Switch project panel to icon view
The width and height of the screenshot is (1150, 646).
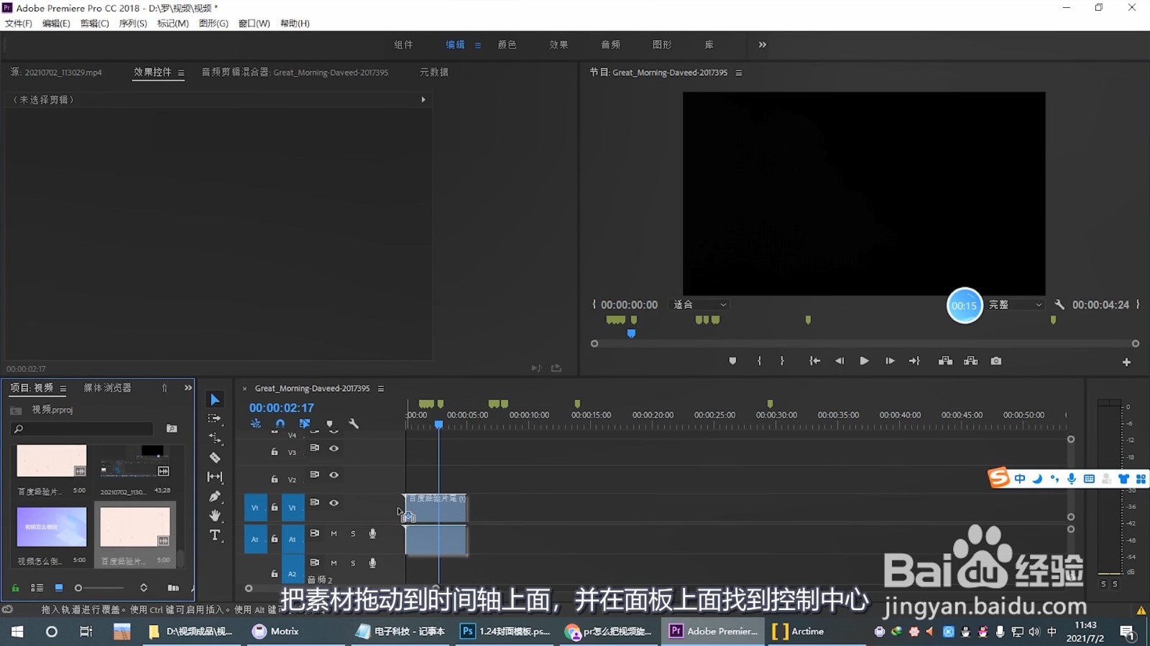click(59, 588)
